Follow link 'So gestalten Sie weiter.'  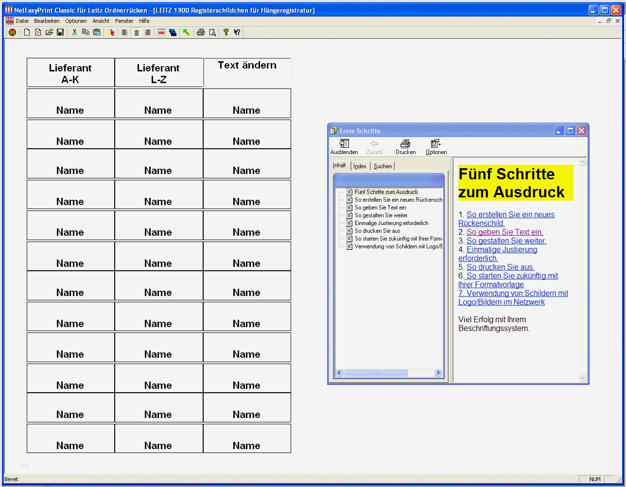[506, 241]
